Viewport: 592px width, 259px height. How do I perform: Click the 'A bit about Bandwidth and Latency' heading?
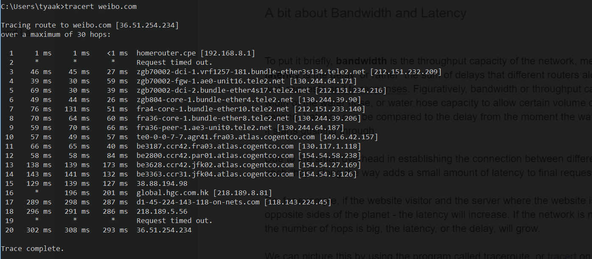[x=365, y=13]
